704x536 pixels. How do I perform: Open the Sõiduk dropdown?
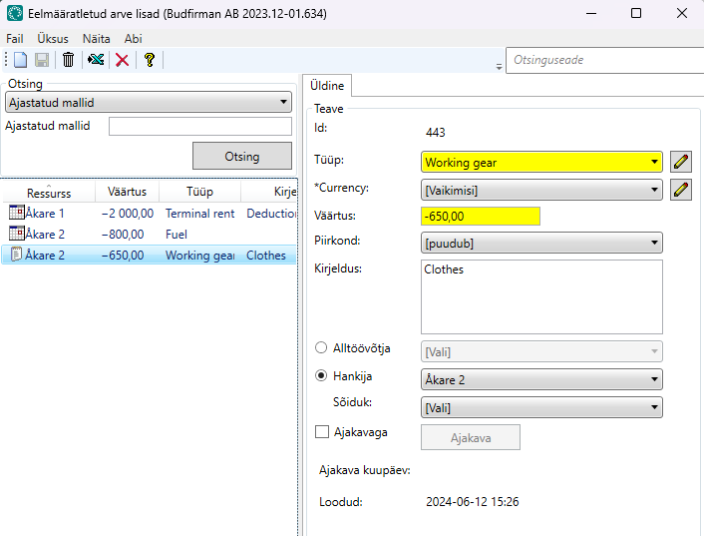click(x=541, y=407)
